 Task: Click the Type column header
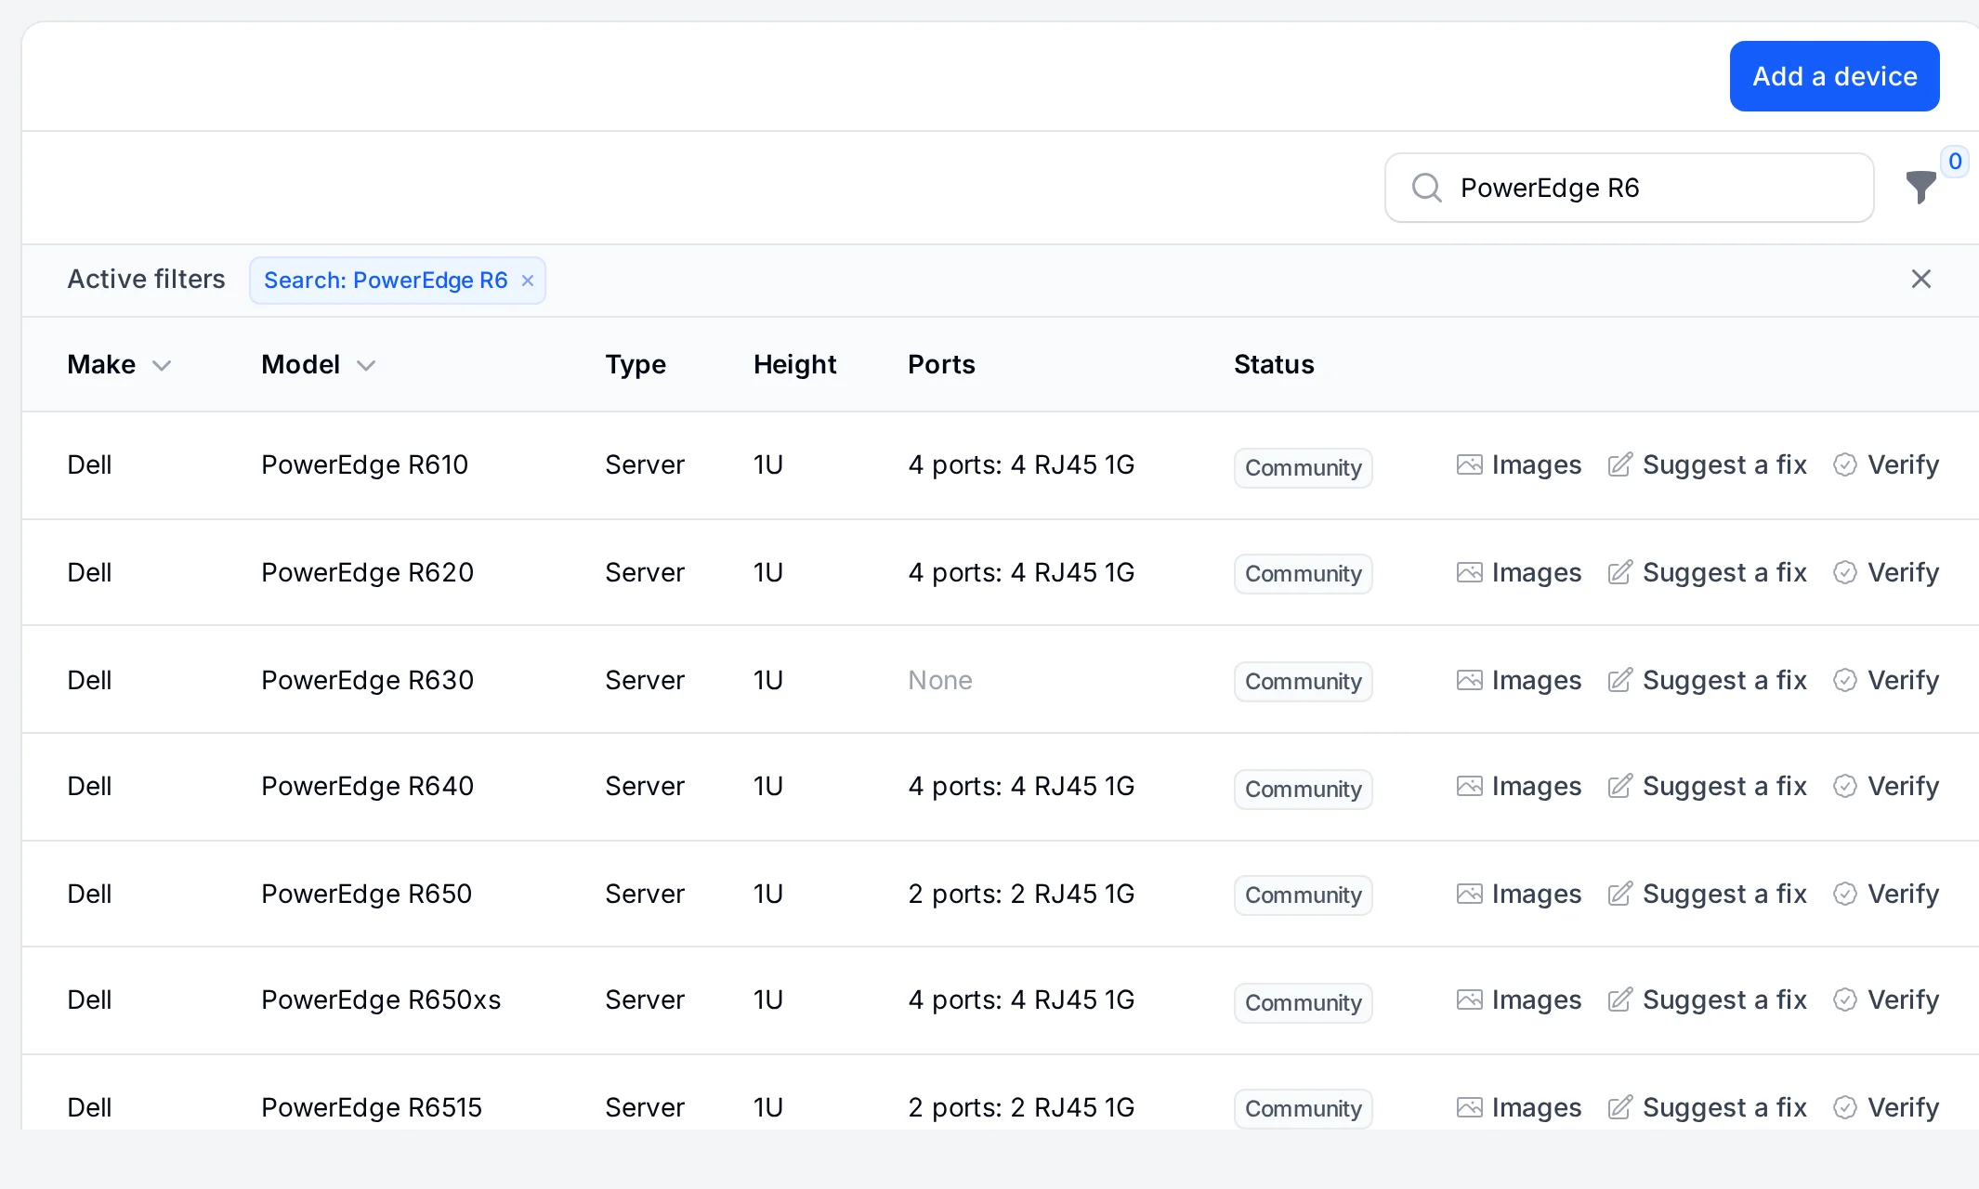(x=636, y=364)
